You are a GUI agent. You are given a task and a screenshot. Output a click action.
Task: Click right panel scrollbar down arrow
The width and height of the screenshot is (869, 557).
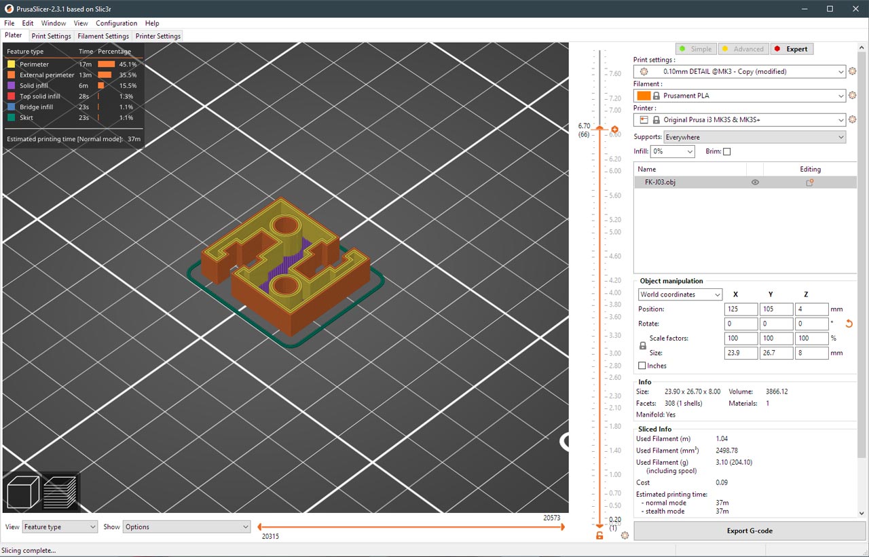(862, 514)
